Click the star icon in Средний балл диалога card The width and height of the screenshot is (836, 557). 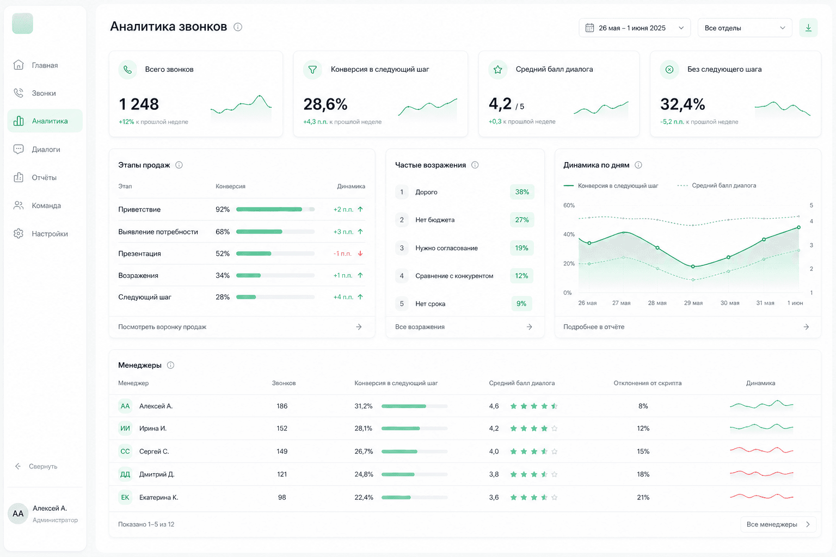(497, 70)
